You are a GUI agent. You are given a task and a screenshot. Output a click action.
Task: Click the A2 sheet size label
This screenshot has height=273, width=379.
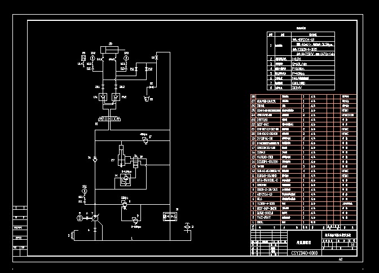[341, 259]
